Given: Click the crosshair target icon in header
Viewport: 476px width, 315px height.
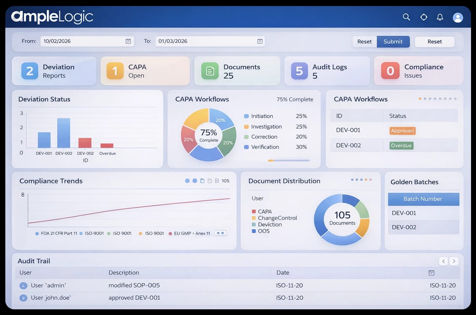Looking at the screenshot, I should 424,17.
